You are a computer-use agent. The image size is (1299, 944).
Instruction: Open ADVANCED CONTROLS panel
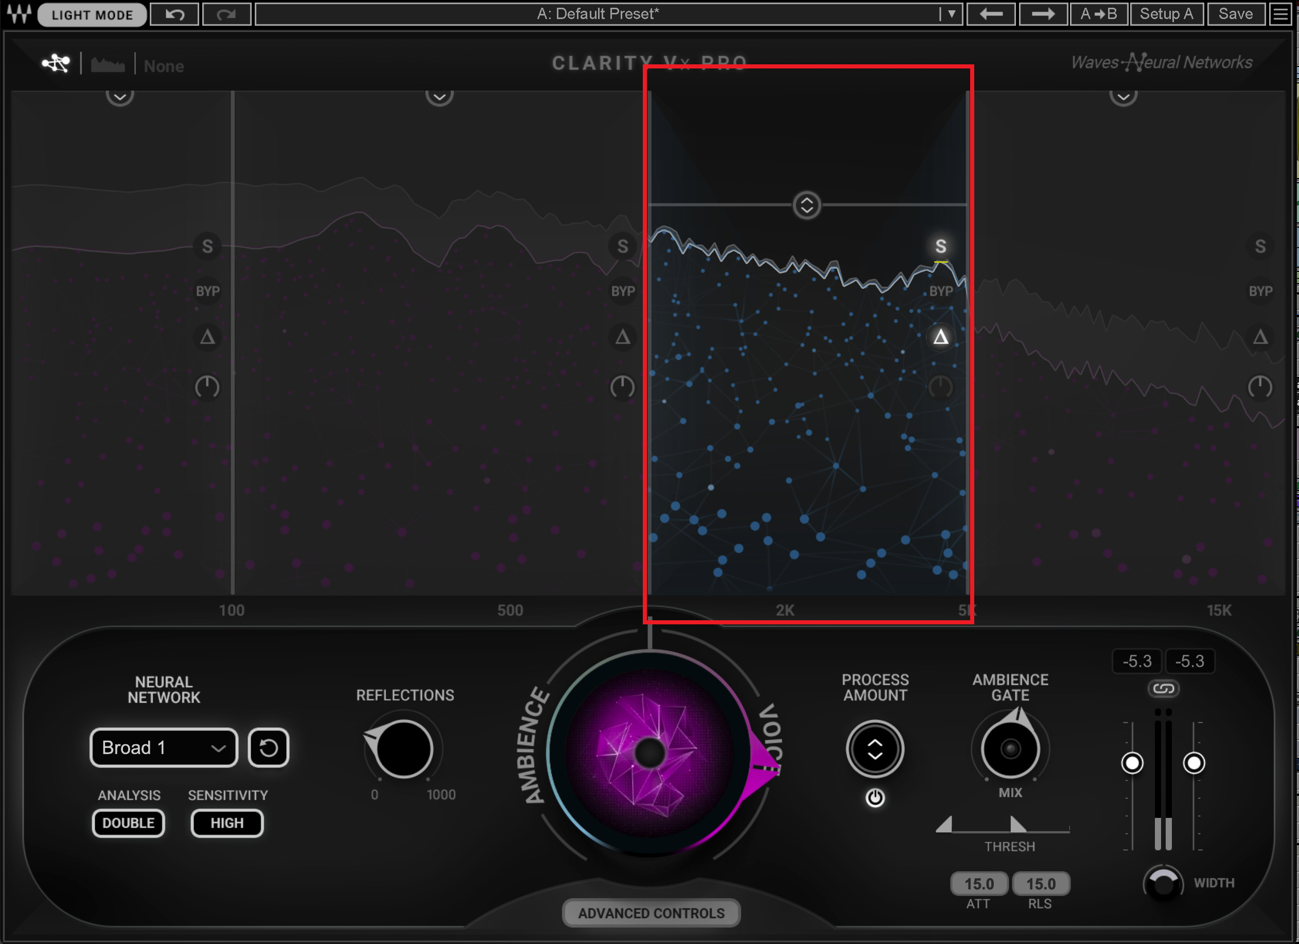pos(651,913)
